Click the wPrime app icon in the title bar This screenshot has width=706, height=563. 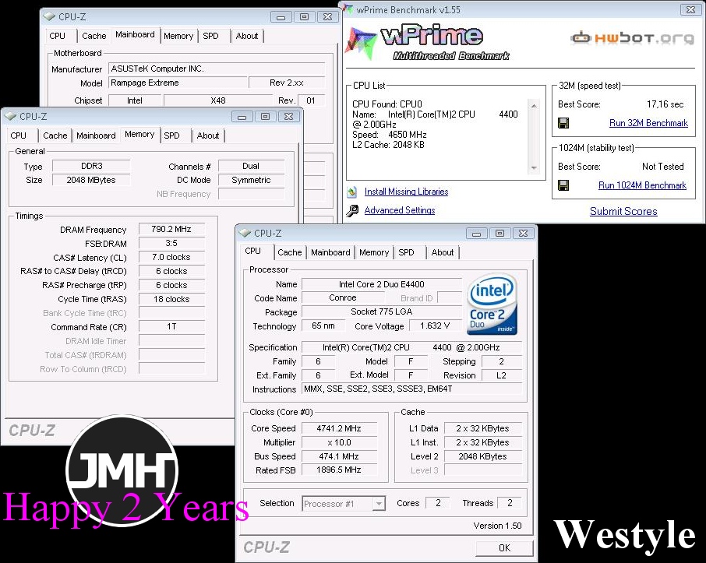[x=348, y=9]
